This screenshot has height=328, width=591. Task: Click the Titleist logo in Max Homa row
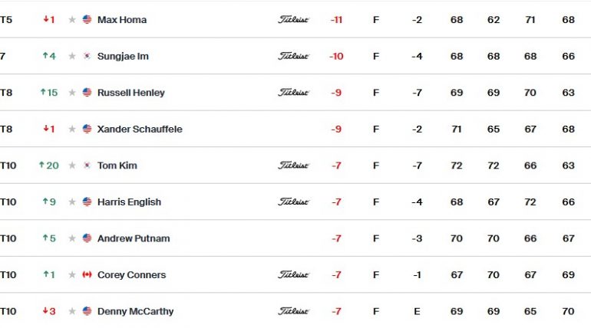pyautogui.click(x=294, y=20)
